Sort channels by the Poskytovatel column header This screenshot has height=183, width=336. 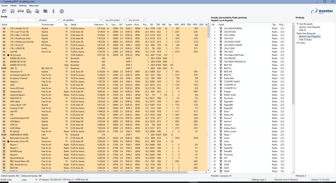48,25
